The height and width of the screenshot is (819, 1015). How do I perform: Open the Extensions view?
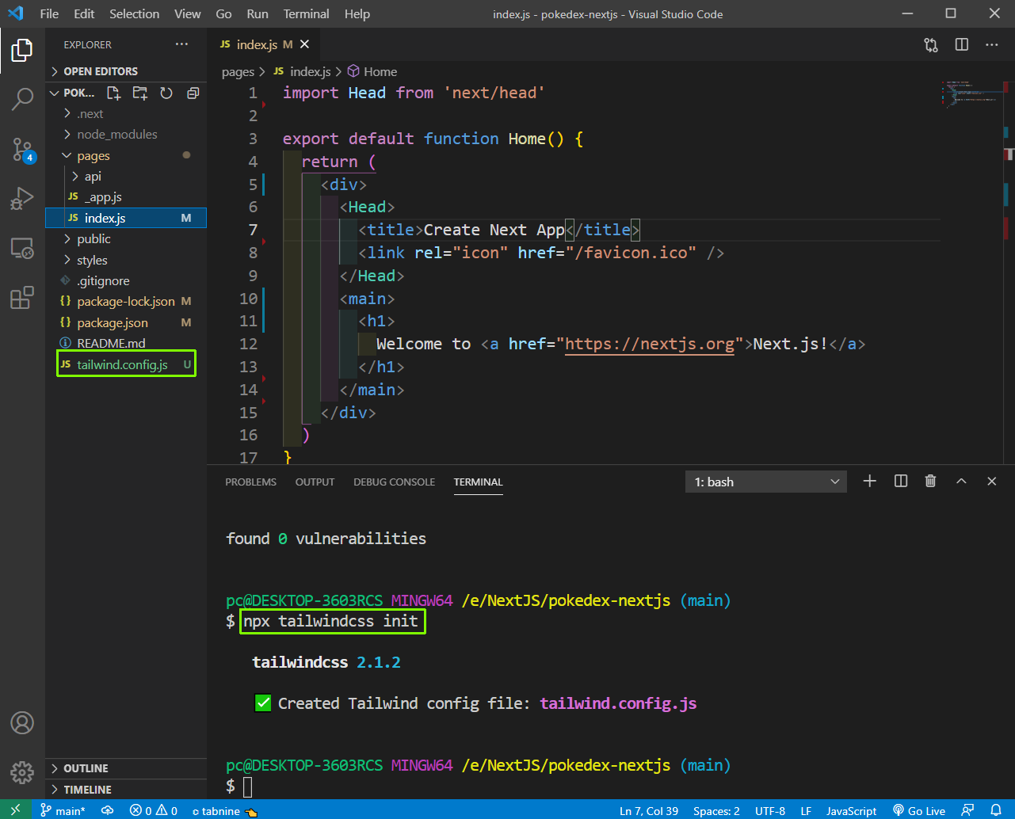click(x=22, y=298)
